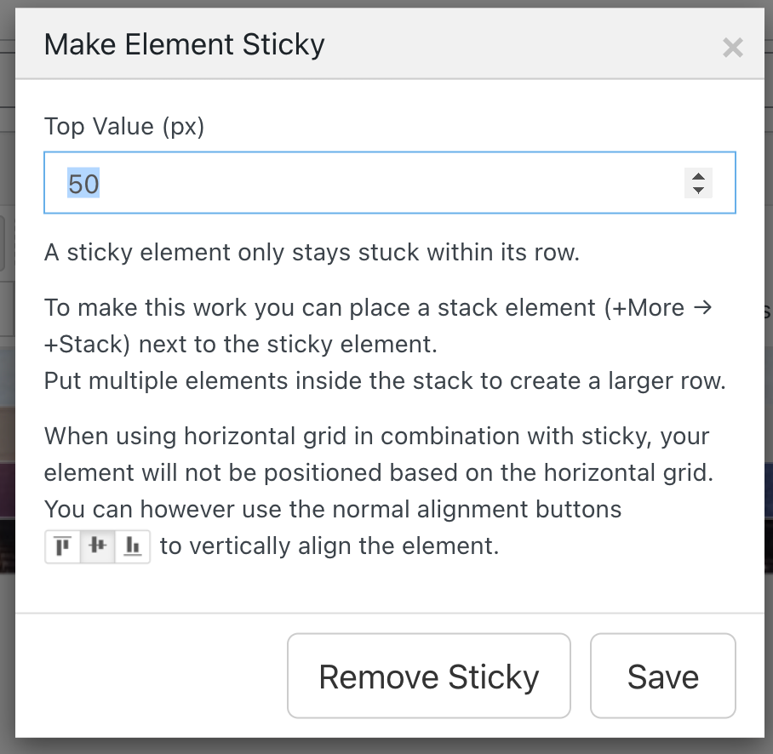The image size is (773, 754).
Task: Select the vertical center alignment icon
Action: tap(97, 546)
